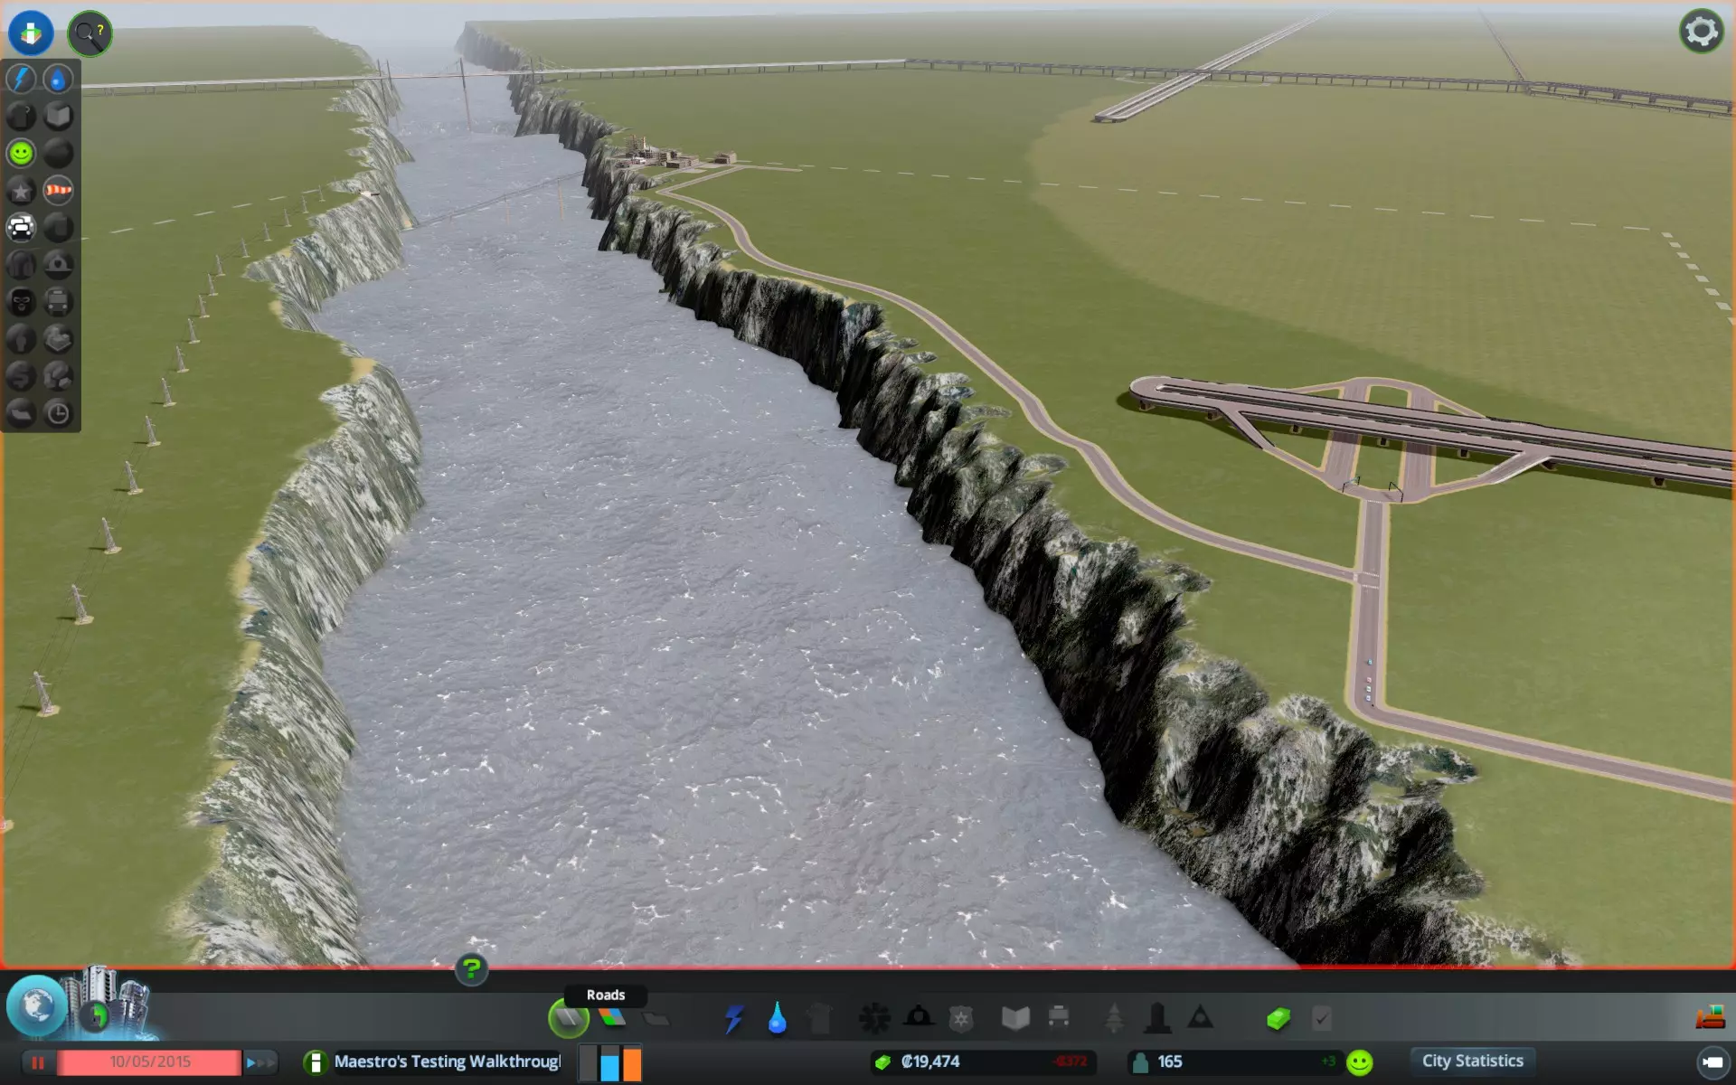Viewport: 1736px width, 1085px height.
Task: Open the areas and districts view
Action: pyautogui.click(x=36, y=1005)
